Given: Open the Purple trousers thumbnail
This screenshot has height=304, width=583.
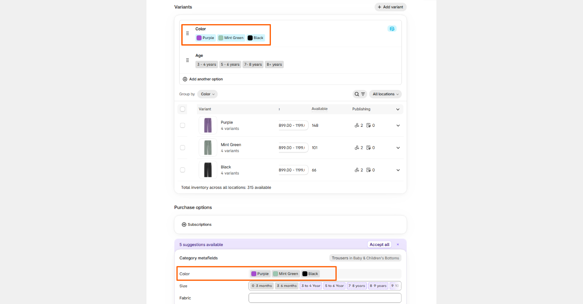Looking at the screenshot, I should 208,125.
